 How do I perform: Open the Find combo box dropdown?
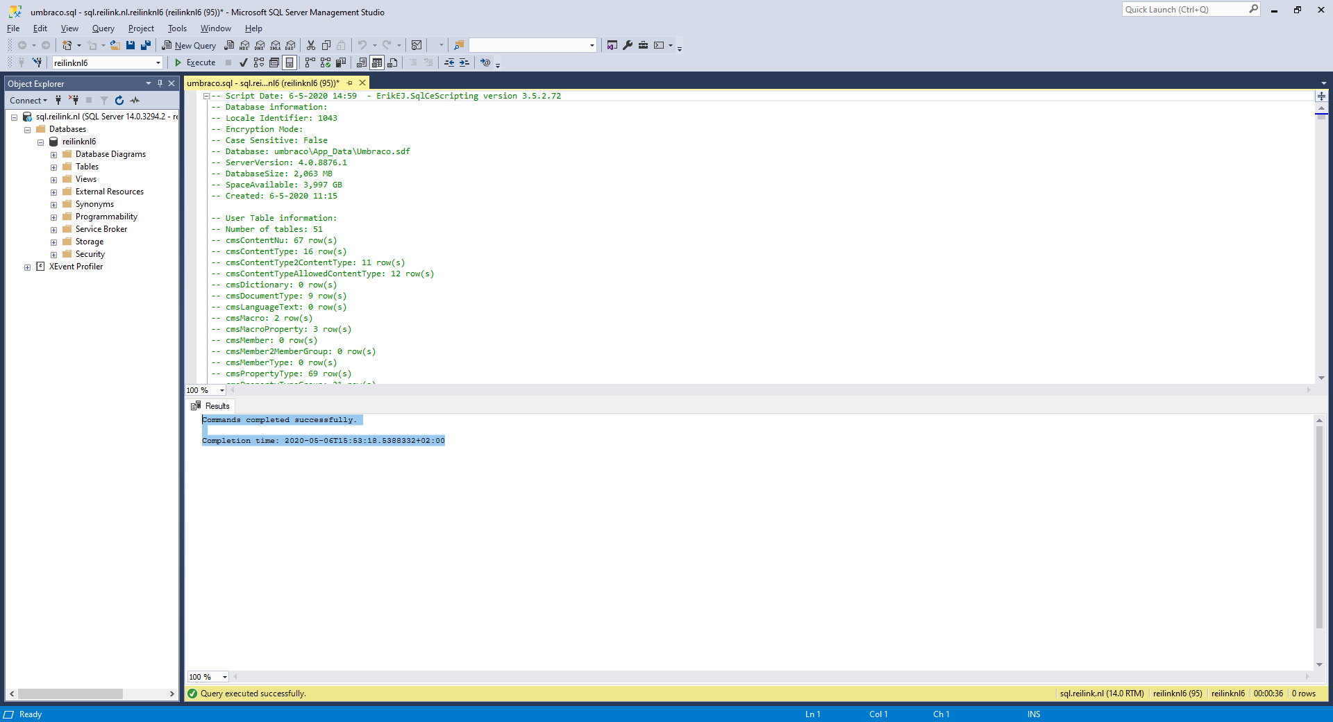coord(592,45)
